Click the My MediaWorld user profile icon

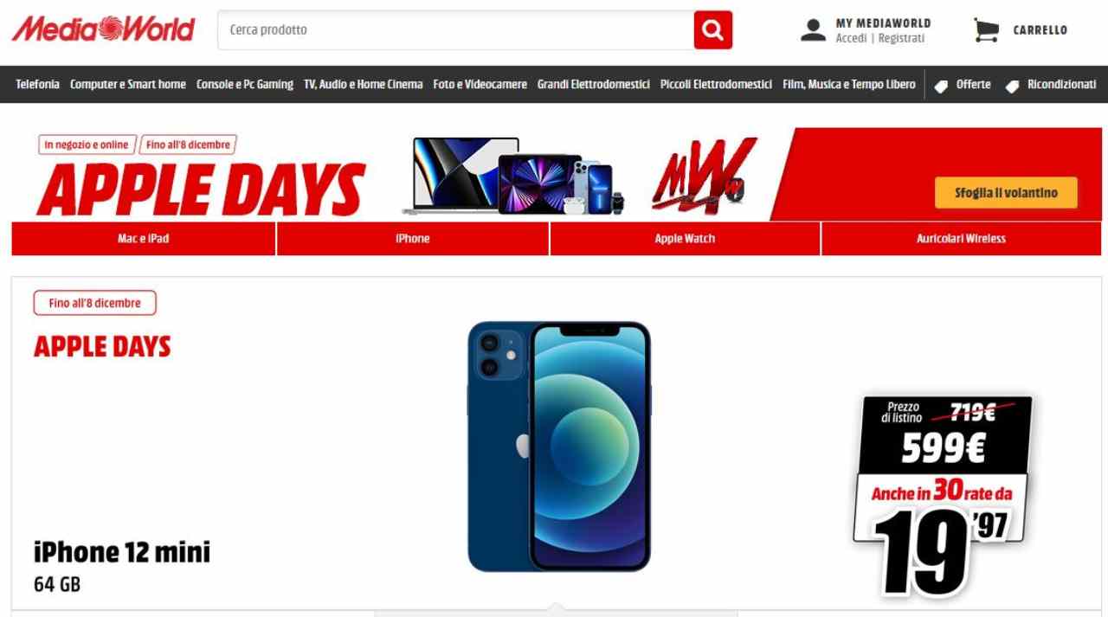tap(813, 30)
